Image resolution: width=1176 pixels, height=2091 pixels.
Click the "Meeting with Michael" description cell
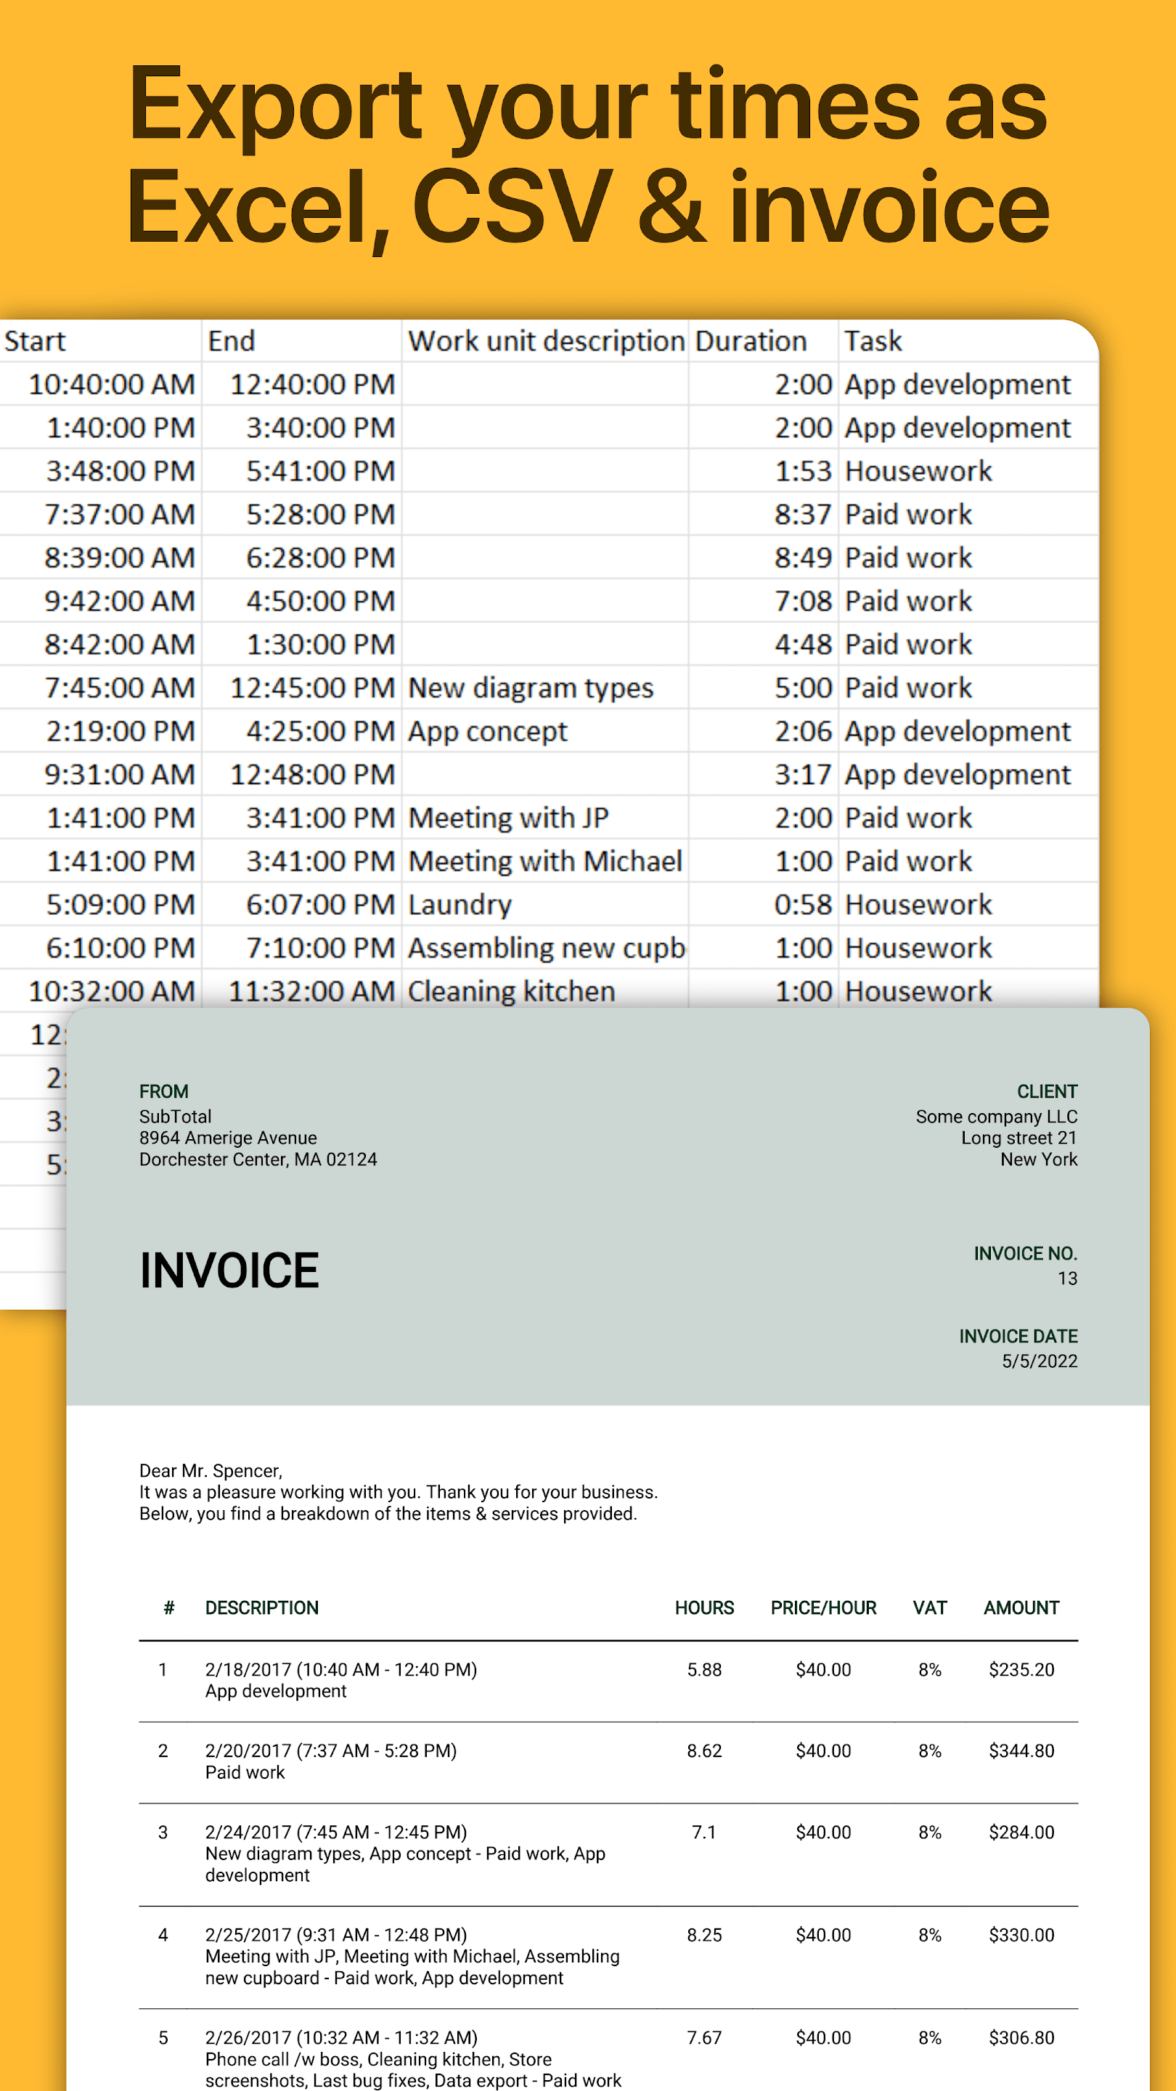pyautogui.click(x=545, y=861)
